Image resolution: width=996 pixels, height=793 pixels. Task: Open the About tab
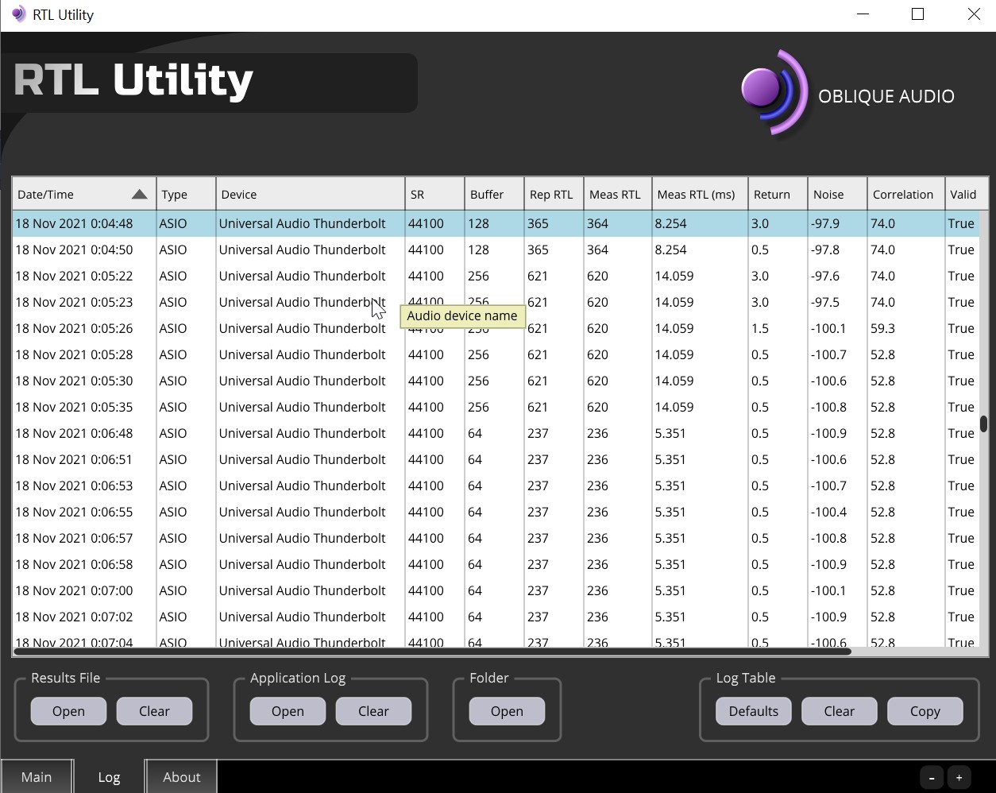coord(182,777)
